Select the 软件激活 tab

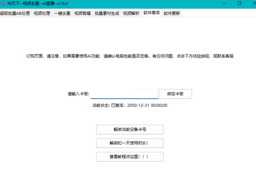(x=151, y=13)
